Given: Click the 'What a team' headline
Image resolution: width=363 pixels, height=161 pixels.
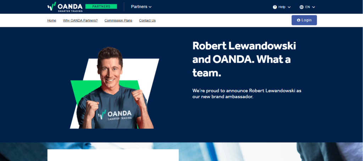Looking at the screenshot, I should pyautogui.click(x=244, y=60).
